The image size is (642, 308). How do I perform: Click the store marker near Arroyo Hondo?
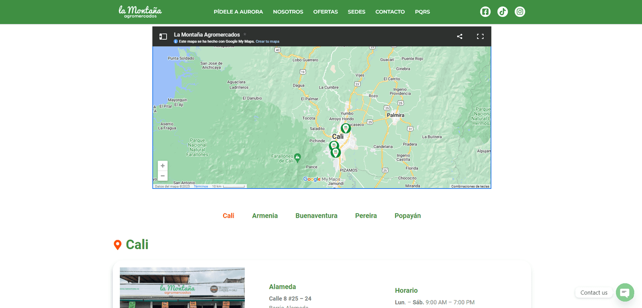(345, 128)
